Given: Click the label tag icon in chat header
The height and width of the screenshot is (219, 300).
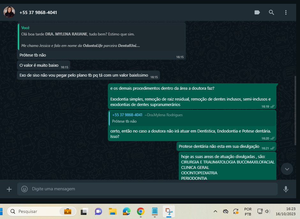Looking at the screenshot, I should click(x=257, y=12).
